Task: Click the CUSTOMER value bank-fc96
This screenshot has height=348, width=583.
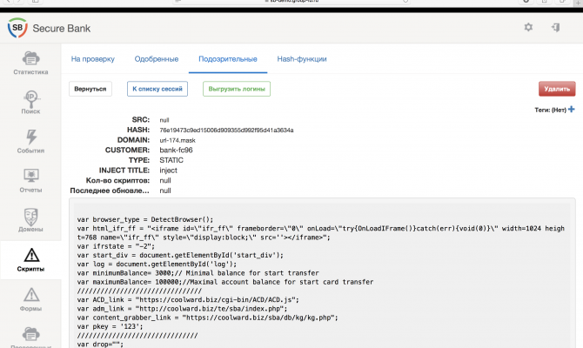Action: (176, 151)
